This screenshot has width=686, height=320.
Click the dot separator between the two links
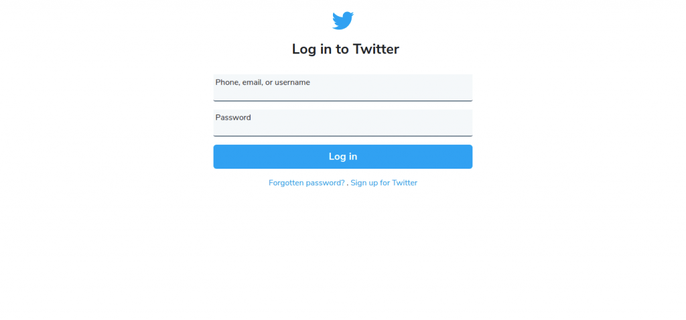click(348, 185)
